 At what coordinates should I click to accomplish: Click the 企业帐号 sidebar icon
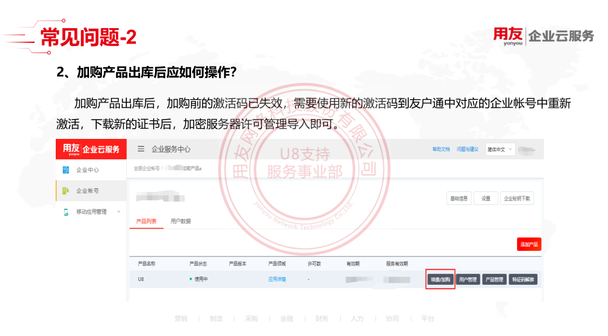(65, 191)
